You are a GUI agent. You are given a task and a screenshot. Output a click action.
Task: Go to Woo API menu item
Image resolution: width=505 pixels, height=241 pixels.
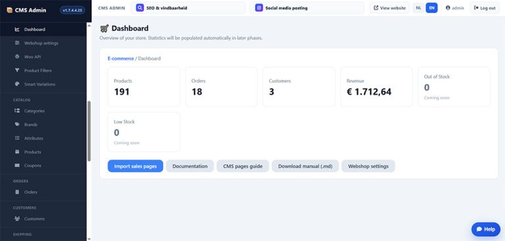(x=43, y=56)
